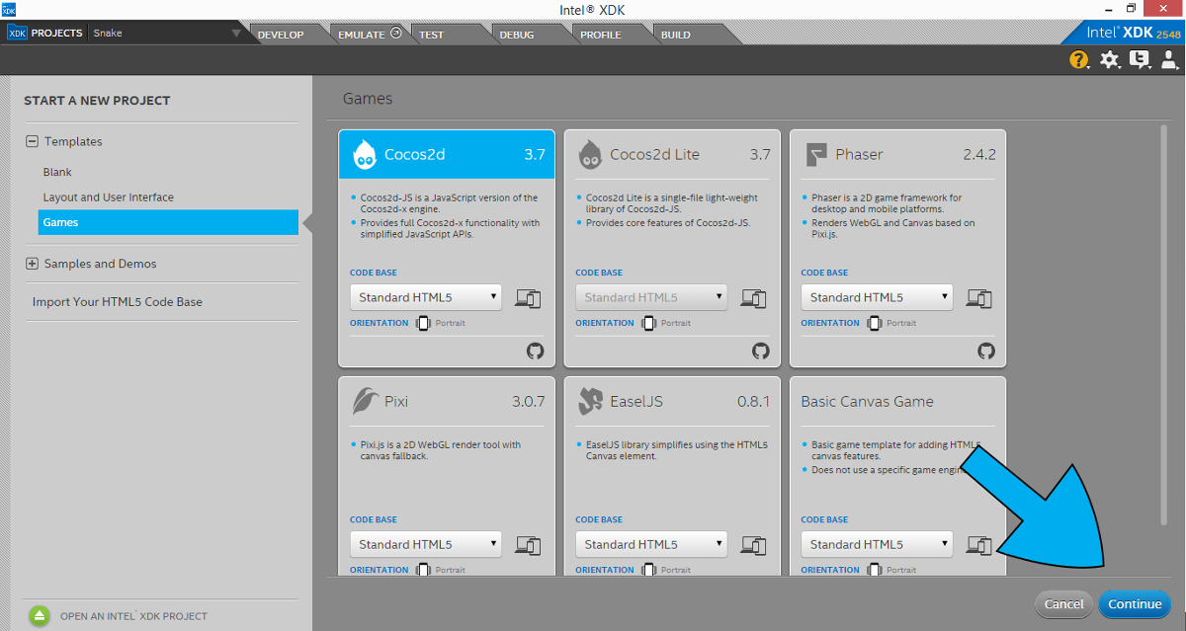Image resolution: width=1186 pixels, height=631 pixels.
Task: Open the user account icon
Action: [x=1169, y=59]
